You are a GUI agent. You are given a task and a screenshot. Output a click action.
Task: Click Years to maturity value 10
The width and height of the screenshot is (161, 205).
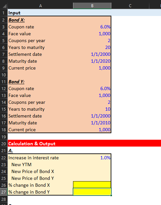pos(108,109)
